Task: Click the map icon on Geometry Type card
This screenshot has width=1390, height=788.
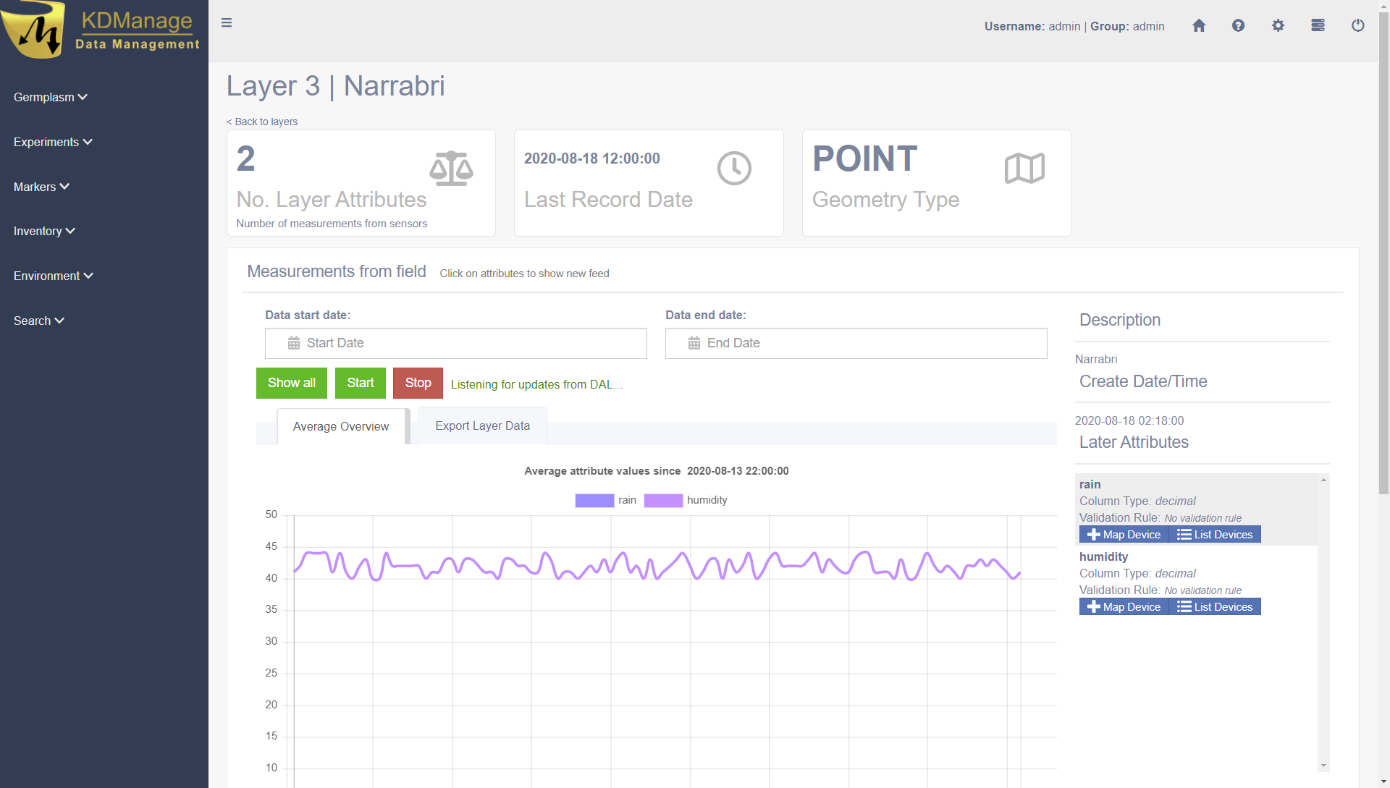Action: pyautogui.click(x=1024, y=169)
